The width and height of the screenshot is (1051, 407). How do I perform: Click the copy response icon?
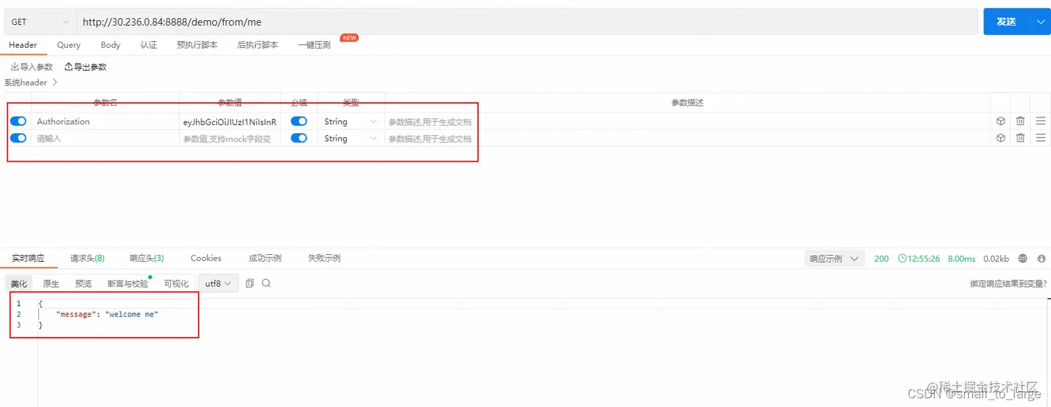[x=250, y=283]
